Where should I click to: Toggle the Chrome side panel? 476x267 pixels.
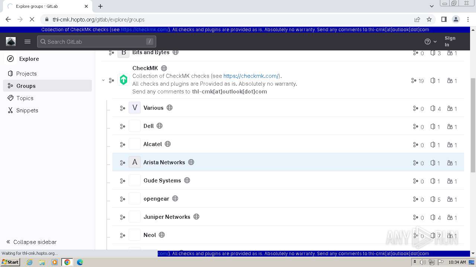click(444, 19)
